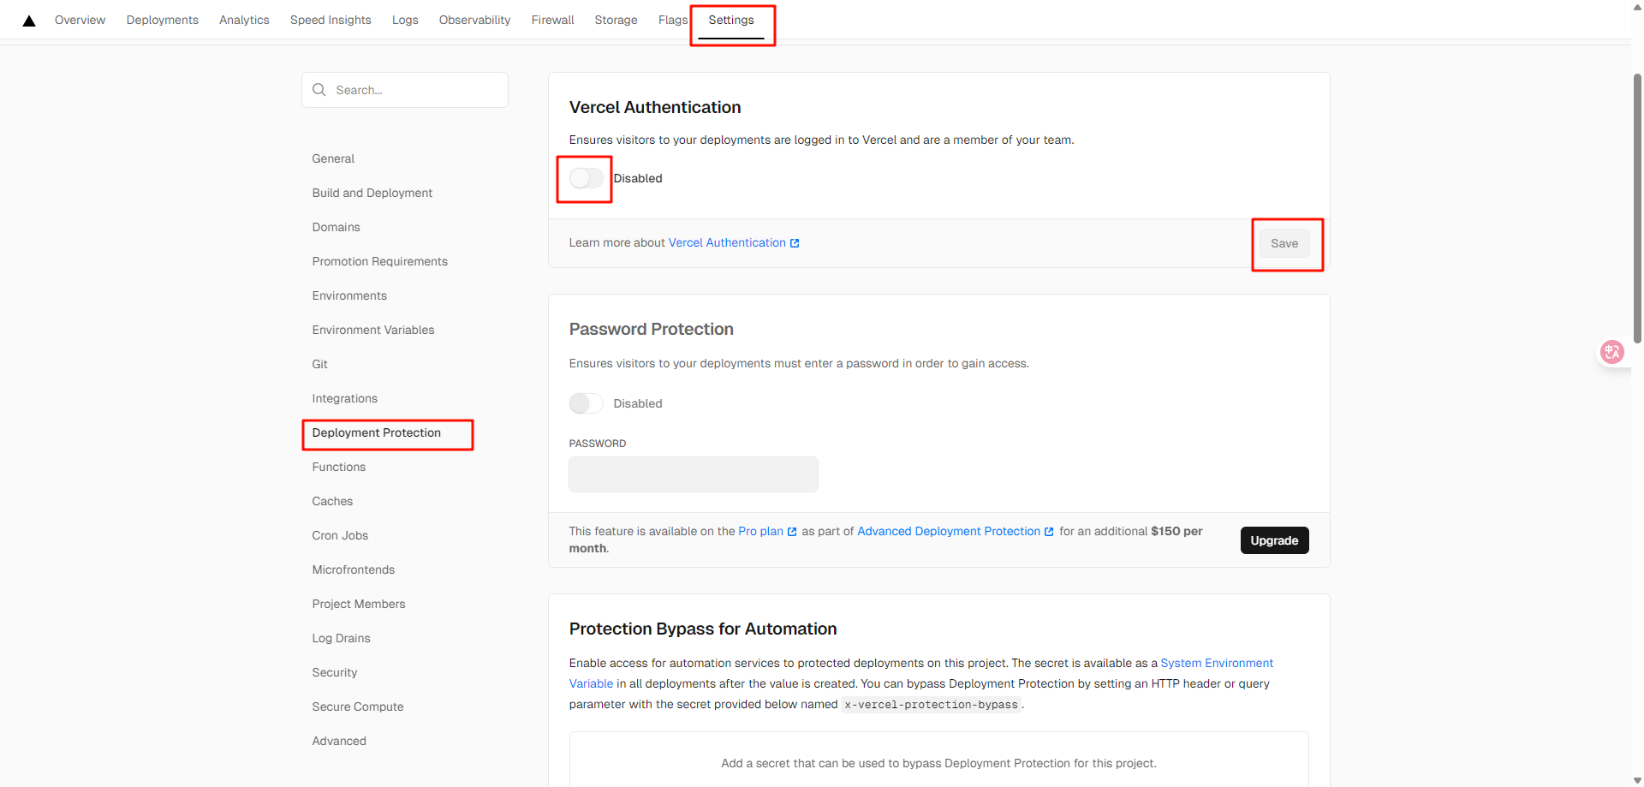Open the Deployments tab

[163, 20]
